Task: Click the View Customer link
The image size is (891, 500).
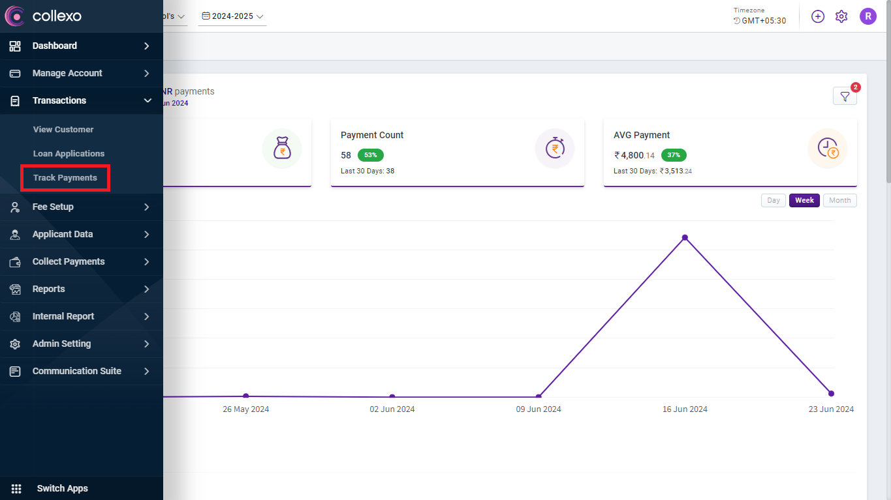Action: (x=63, y=130)
